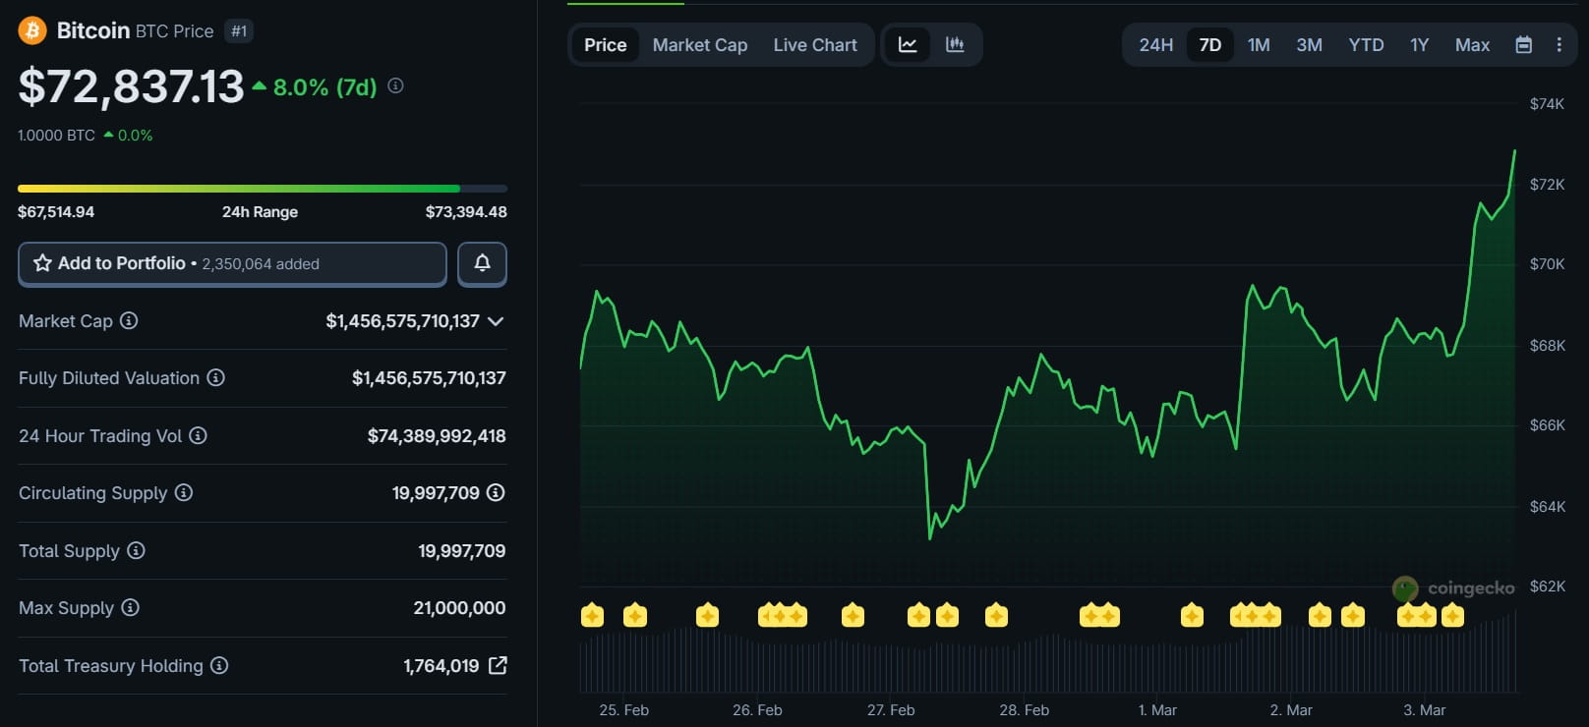Switch to the Market Cap tab
Viewport: 1589px width, 727px height.
click(699, 45)
